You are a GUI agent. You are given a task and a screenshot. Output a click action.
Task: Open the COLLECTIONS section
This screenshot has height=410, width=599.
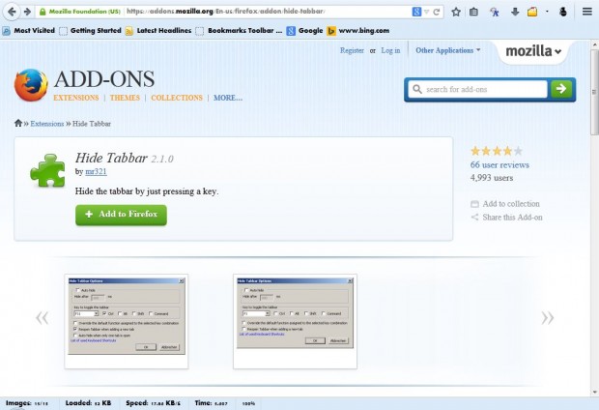[177, 98]
